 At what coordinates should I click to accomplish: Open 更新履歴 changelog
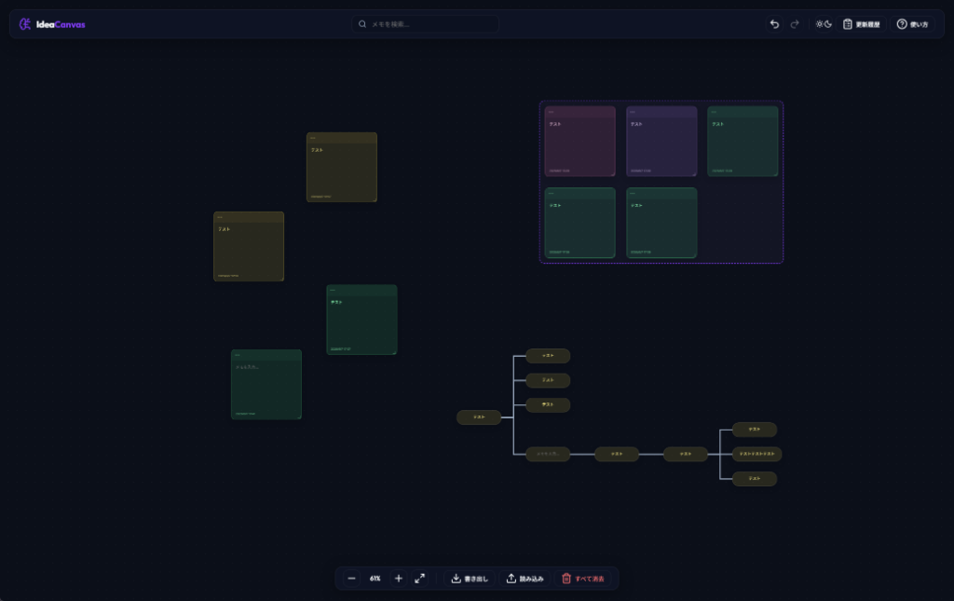click(862, 24)
